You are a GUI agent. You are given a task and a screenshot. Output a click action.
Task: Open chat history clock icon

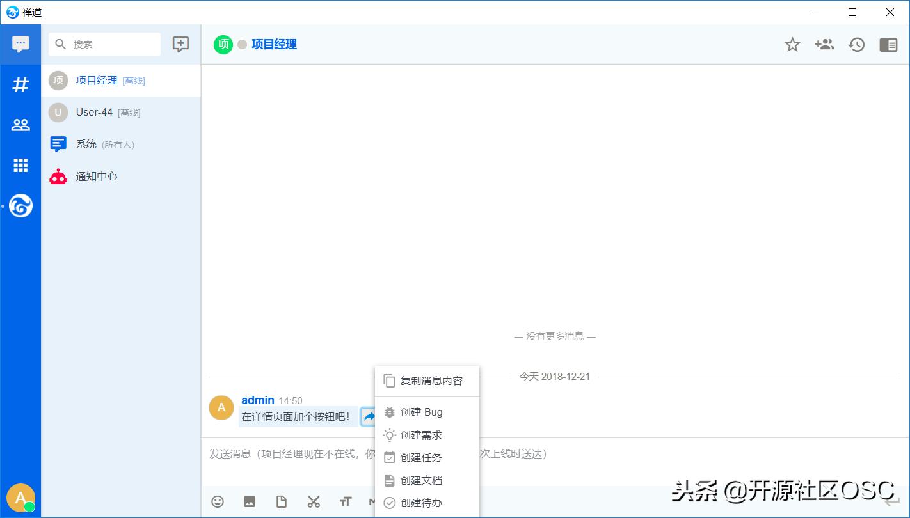856,44
